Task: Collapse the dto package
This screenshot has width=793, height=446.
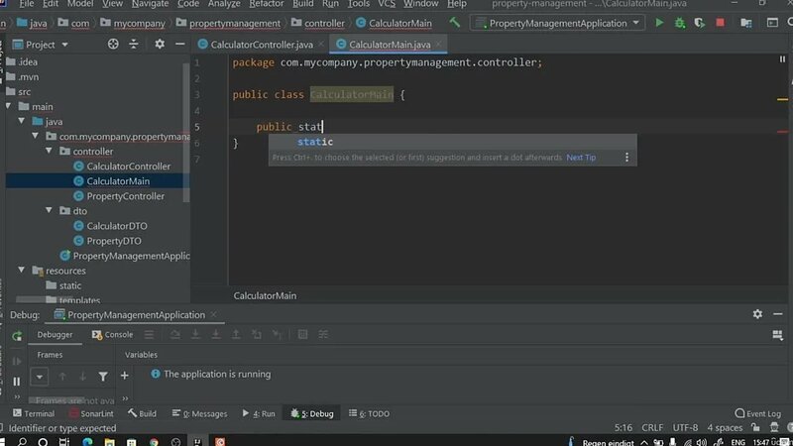Action: point(49,210)
